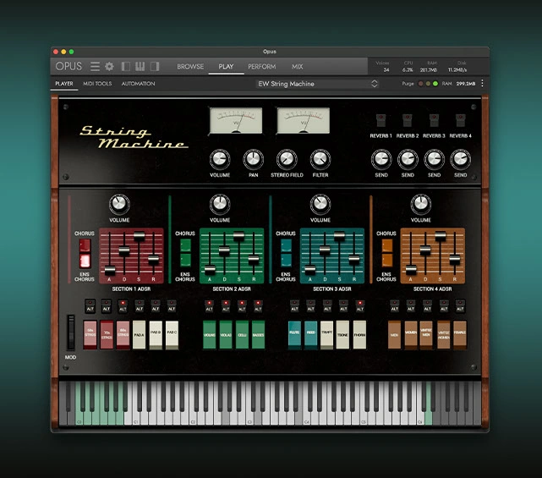This screenshot has height=478, width=542.
Task: Click the yellow purge indicator dot
Action: tap(428, 84)
